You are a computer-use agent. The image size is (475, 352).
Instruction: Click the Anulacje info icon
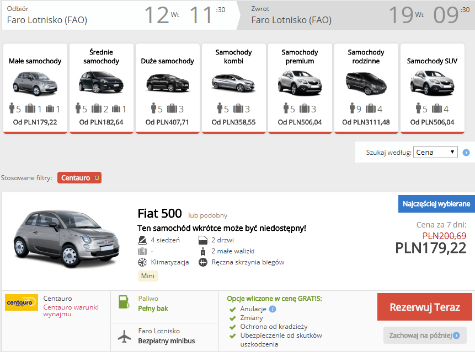tap(273, 309)
